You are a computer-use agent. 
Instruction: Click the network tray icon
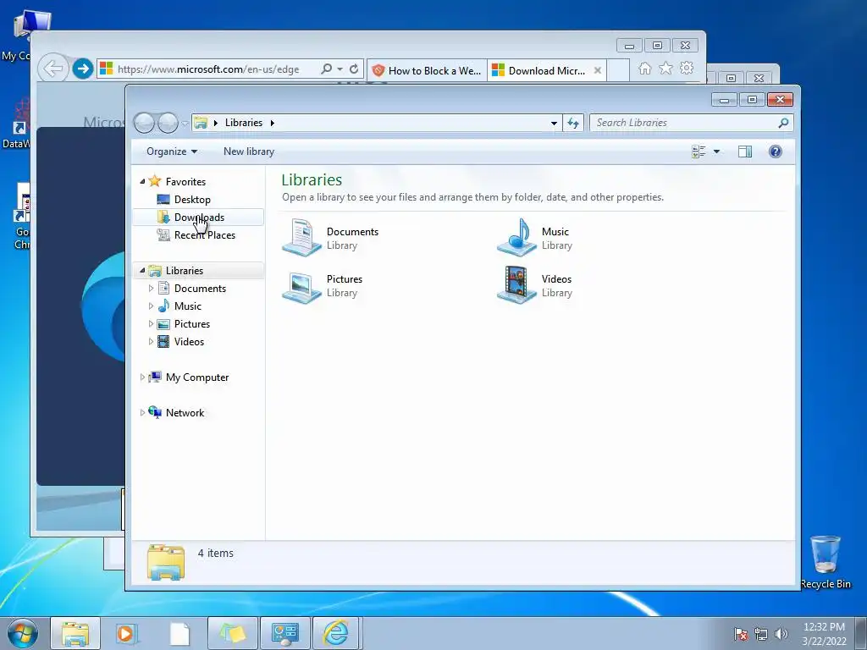[x=761, y=634]
